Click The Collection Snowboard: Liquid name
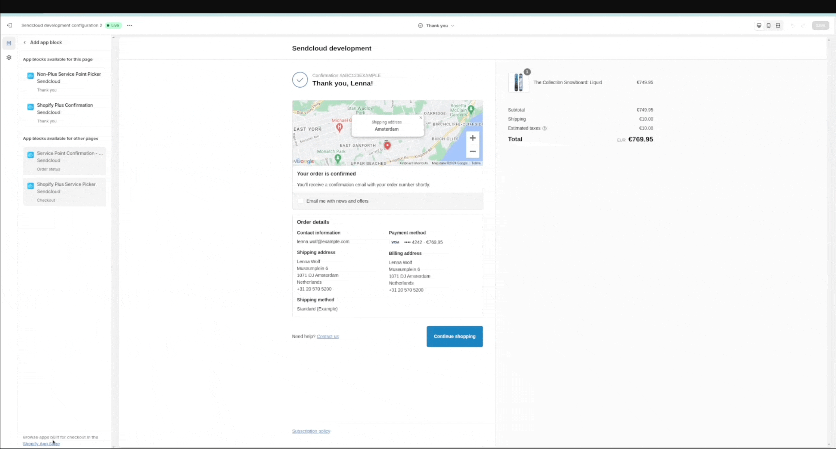836x449 pixels. (568, 82)
